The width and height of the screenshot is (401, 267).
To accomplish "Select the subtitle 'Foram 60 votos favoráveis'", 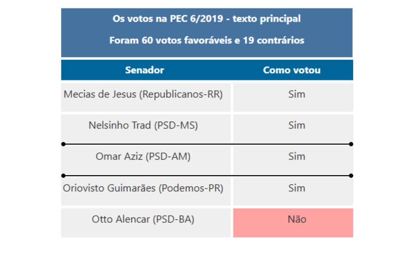I will pos(171,40).
